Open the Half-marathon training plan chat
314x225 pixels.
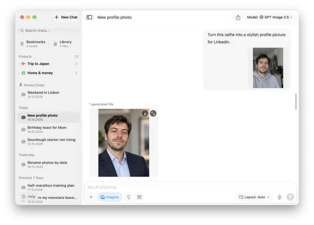(x=49, y=187)
